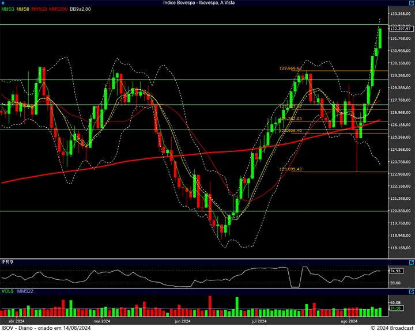Select the MMS3 moving average label
This screenshot has width=415, height=331.
[7, 9]
